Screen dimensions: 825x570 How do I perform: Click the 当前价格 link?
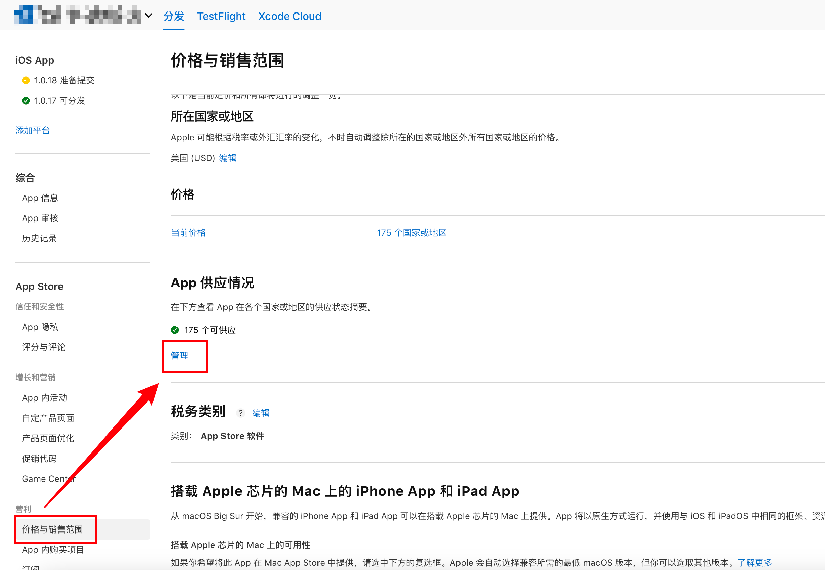pyautogui.click(x=188, y=233)
